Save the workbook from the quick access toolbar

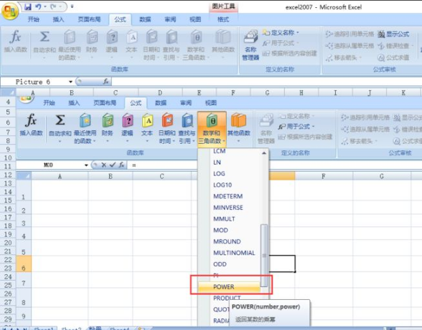pos(28,6)
